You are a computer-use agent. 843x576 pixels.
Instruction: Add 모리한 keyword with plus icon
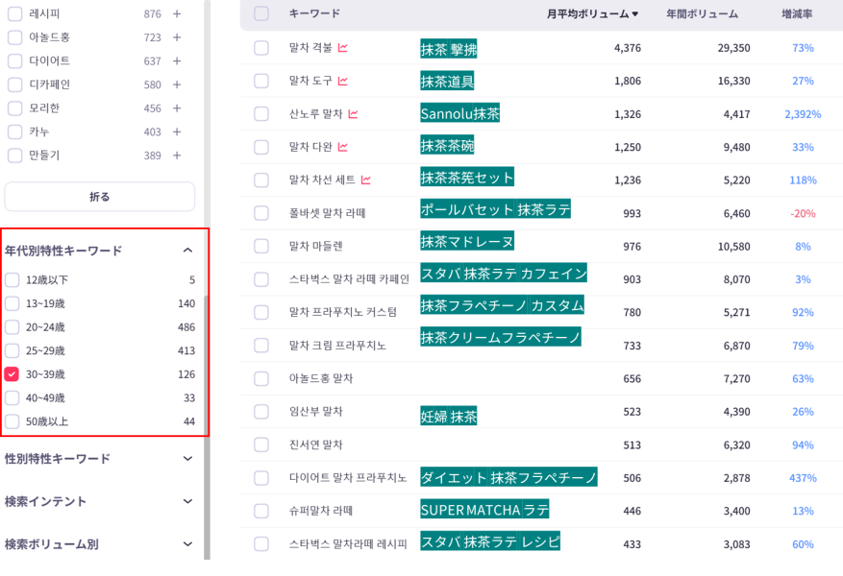[x=176, y=108]
